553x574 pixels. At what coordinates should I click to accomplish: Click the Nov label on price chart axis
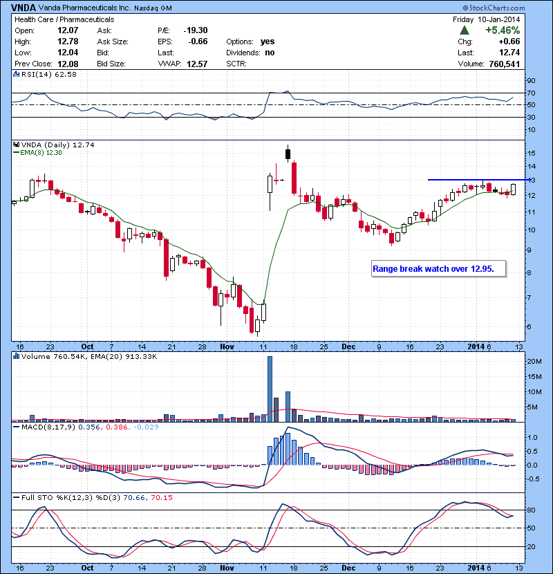227,346
